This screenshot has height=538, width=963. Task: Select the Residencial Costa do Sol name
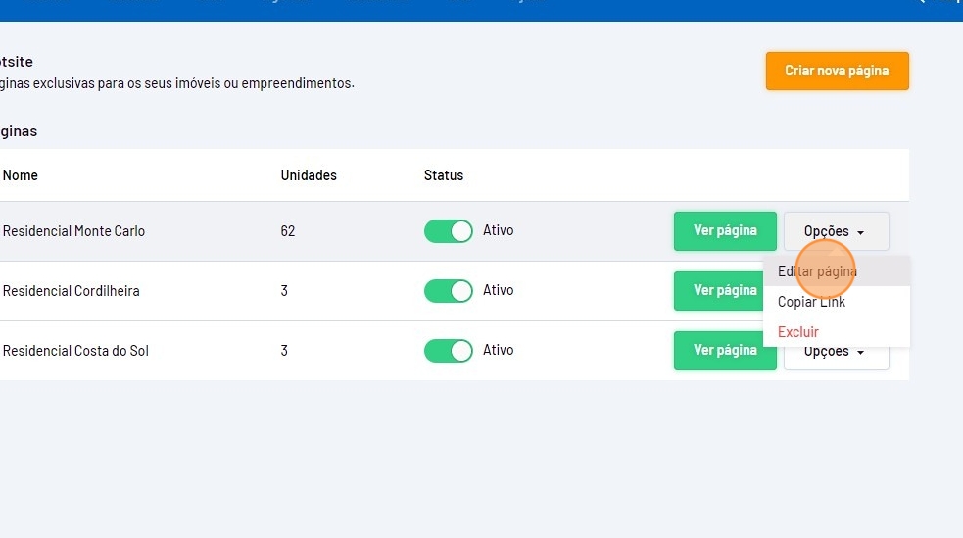pyautogui.click(x=75, y=351)
